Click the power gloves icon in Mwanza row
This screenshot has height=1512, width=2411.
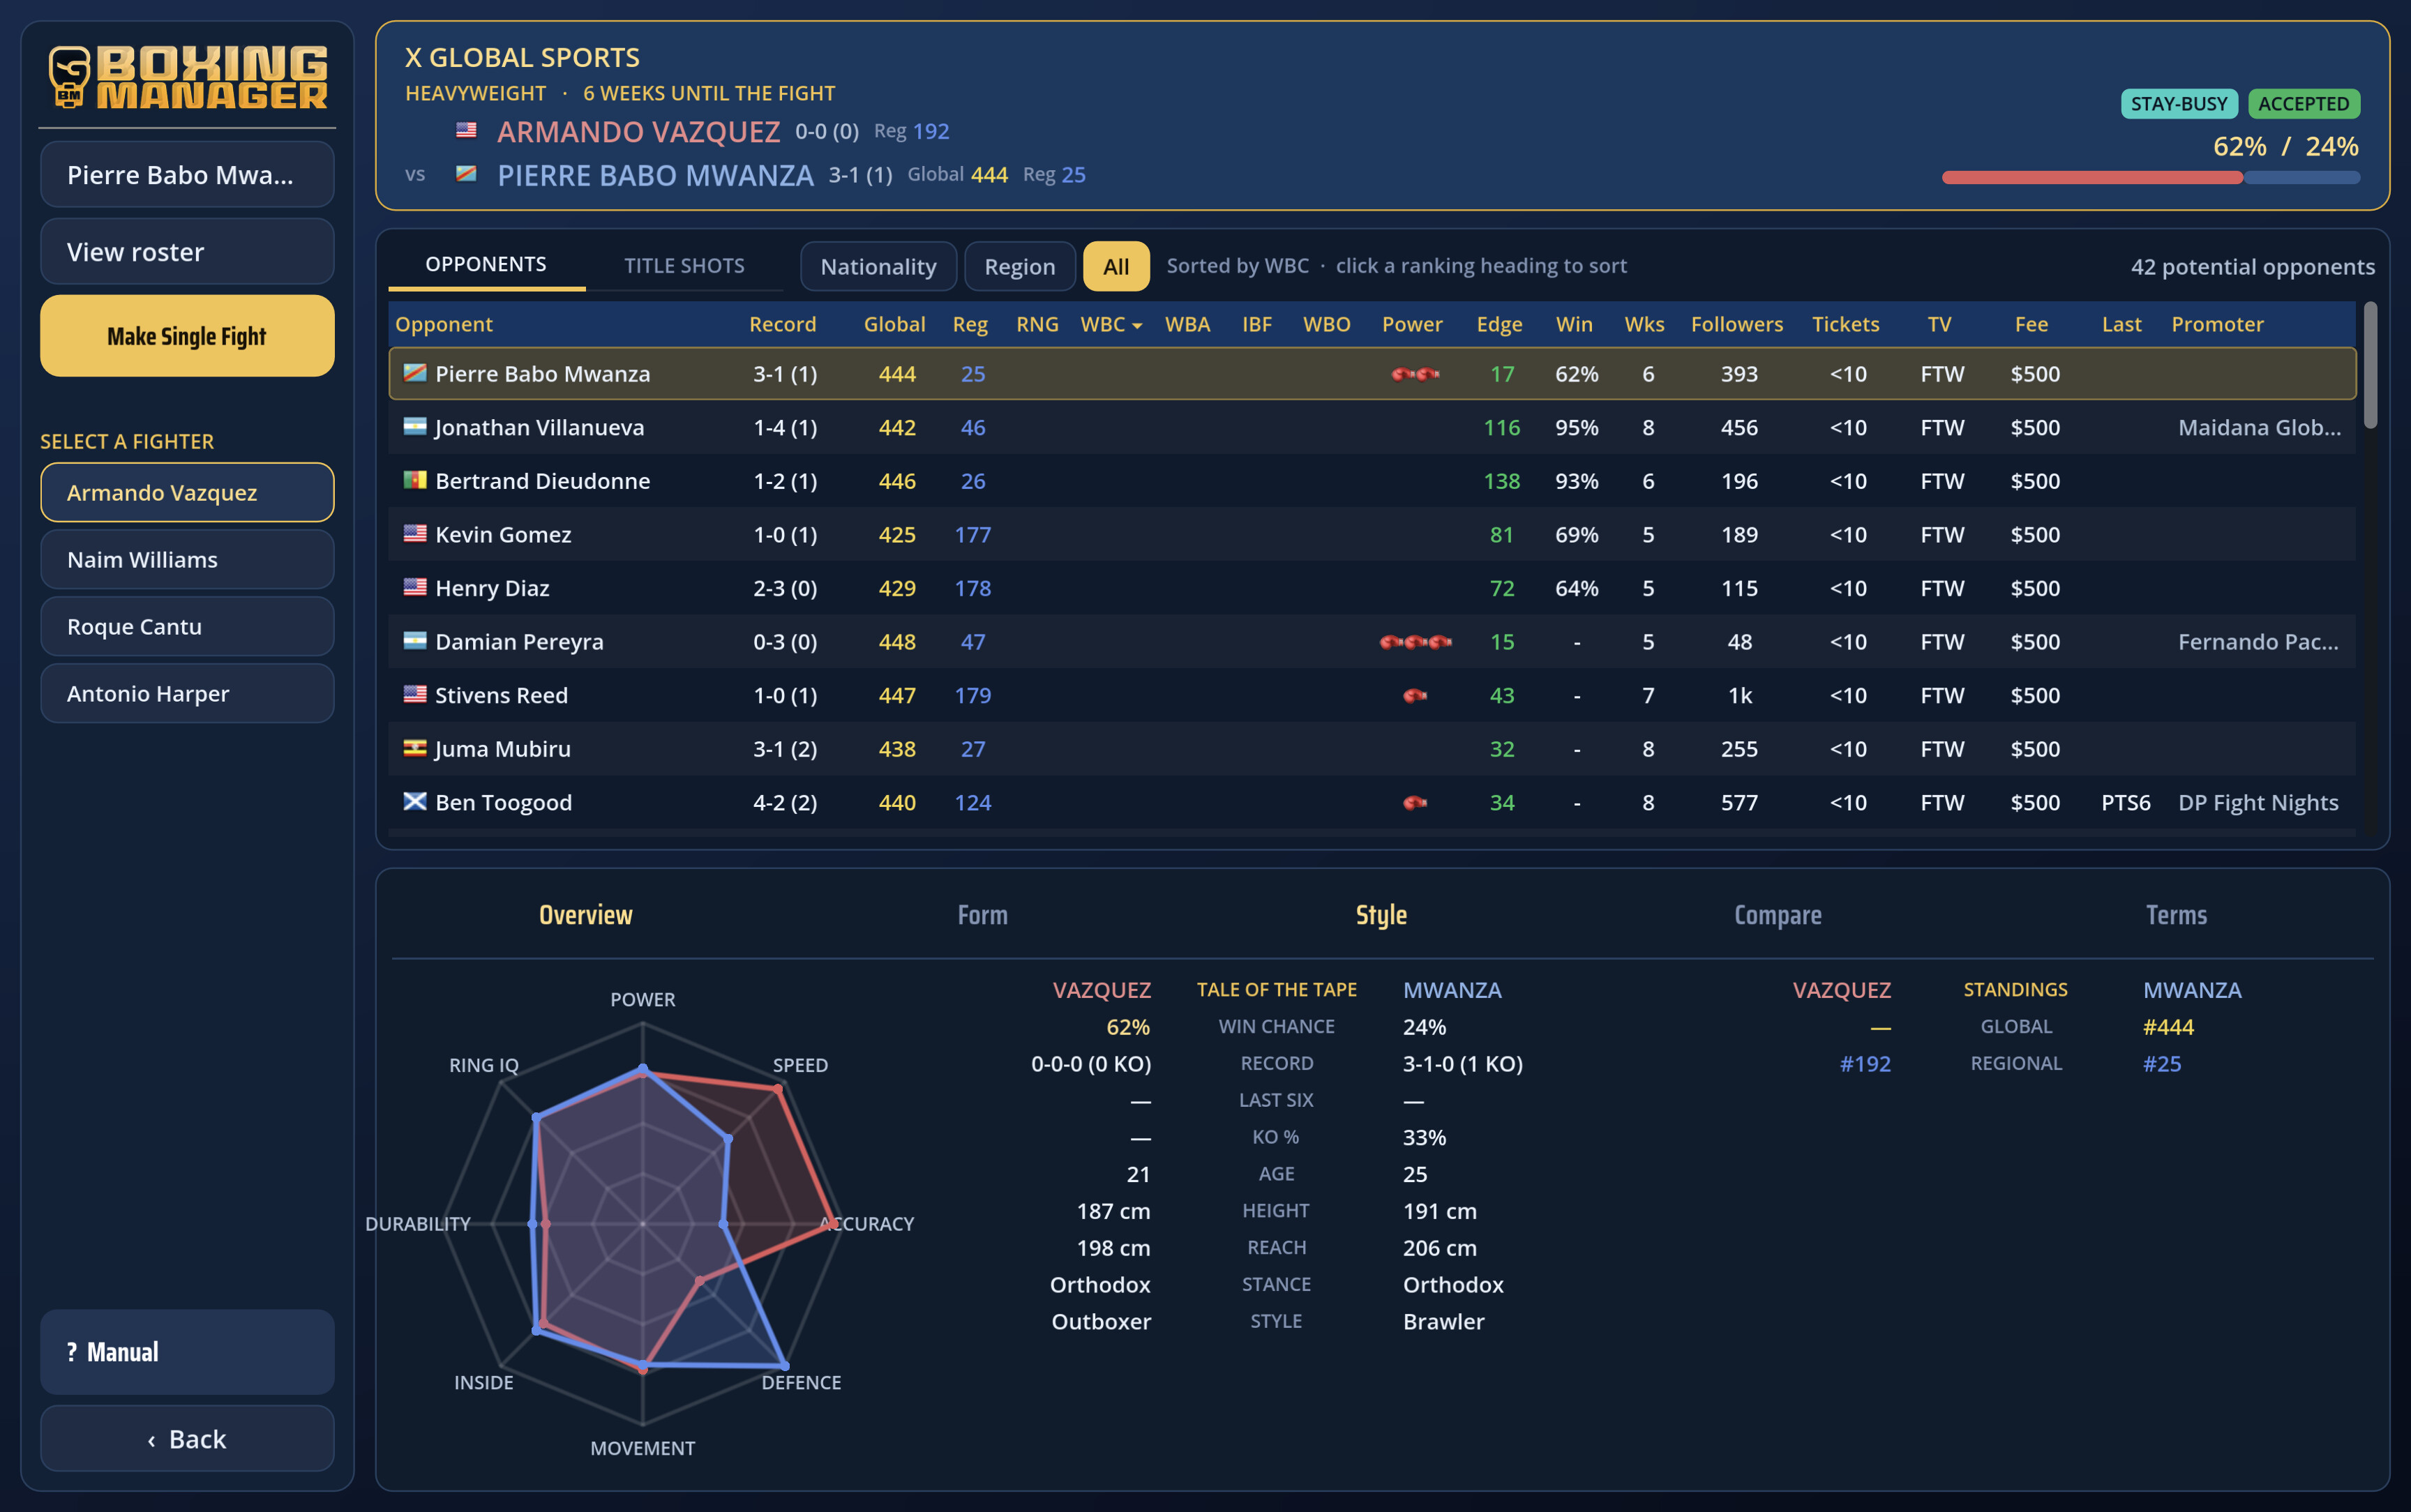pos(1415,374)
